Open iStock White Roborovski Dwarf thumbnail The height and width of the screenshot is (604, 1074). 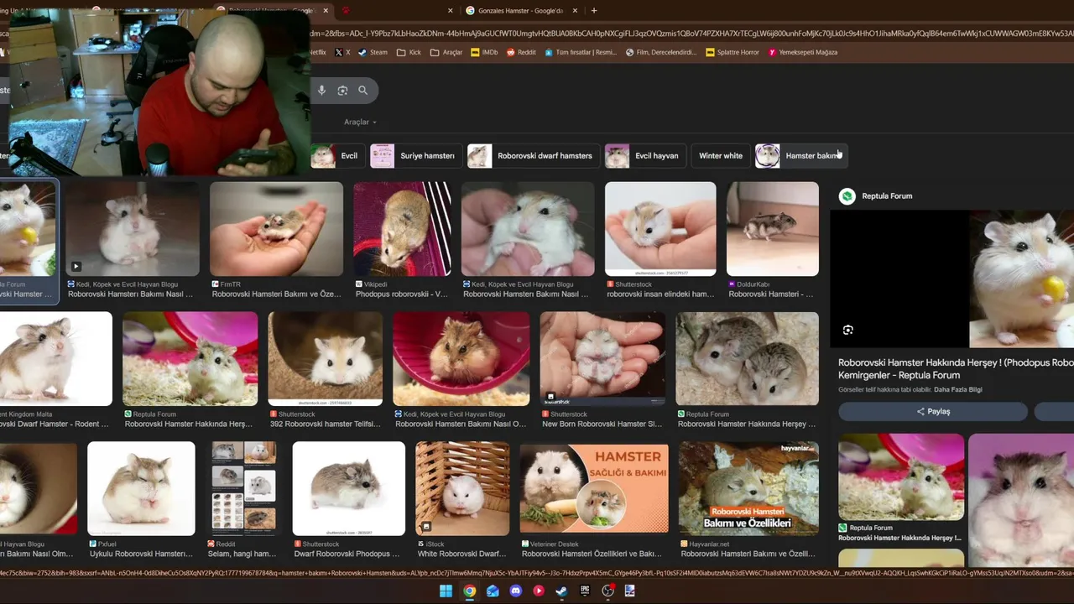pyautogui.click(x=462, y=489)
